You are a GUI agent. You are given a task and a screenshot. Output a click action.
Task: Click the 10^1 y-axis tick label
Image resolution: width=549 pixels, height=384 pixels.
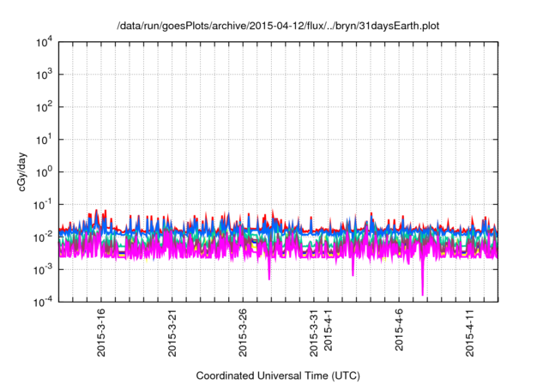43,139
